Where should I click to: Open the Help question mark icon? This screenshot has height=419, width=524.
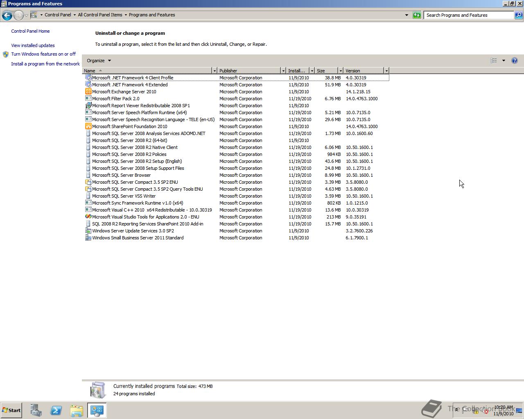[515, 61]
